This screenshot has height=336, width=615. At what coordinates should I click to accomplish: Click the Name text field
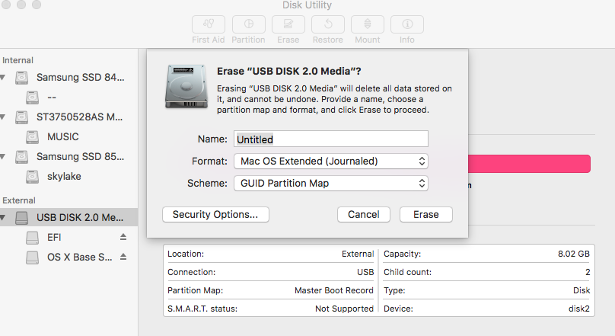pyautogui.click(x=331, y=139)
